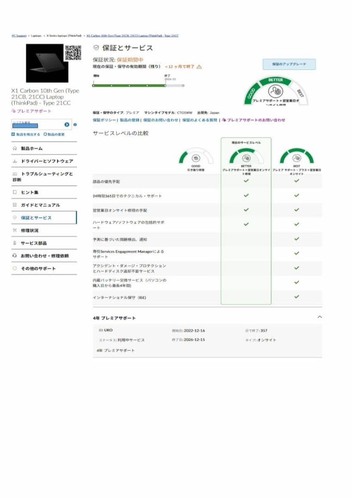This screenshot has width=352, height=498.
Task: Open X1 Carbon 10th Gen breadcrumb link
Action: click(132, 36)
